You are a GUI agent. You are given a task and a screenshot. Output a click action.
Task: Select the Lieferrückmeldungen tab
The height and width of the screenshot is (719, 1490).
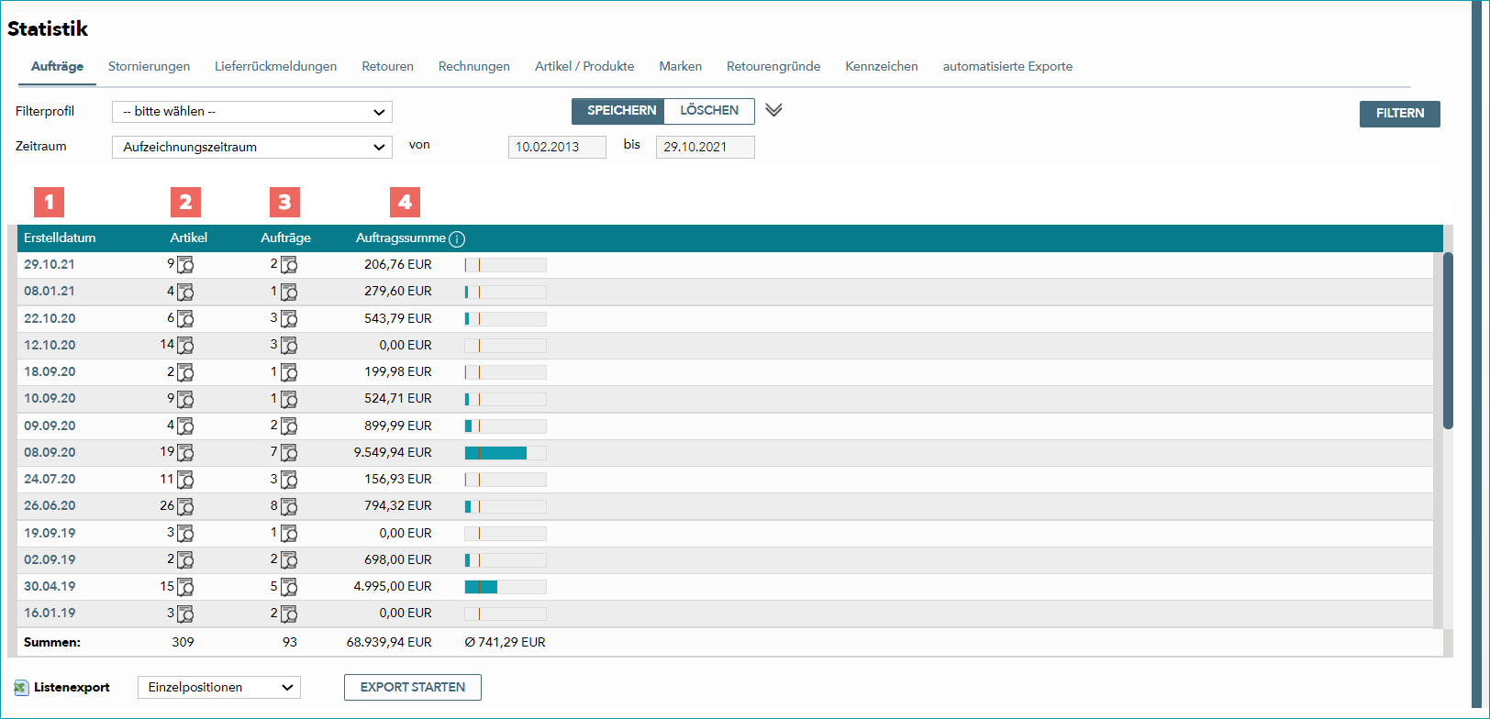click(x=276, y=66)
